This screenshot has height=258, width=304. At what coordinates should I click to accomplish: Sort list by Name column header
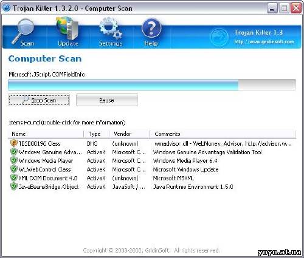46,134
